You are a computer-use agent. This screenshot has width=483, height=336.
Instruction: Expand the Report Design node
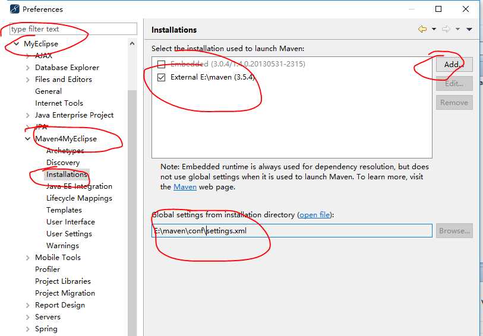(x=28, y=305)
